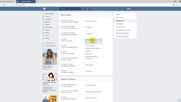Switch to the Мои настройки browser tab
The image size is (181, 102).
(26, 2)
